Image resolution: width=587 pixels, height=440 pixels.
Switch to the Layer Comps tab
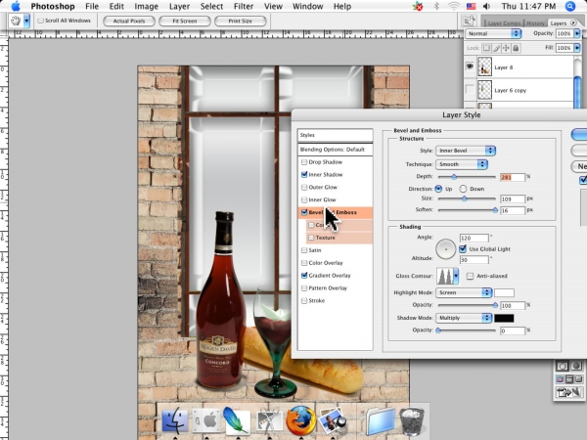(x=504, y=23)
